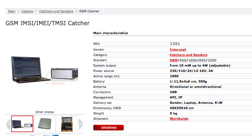This screenshot has width=252, height=136.
Task: Click the 'Sender, Laptop, Antenna, S\W' value
Action: tap(196, 103)
